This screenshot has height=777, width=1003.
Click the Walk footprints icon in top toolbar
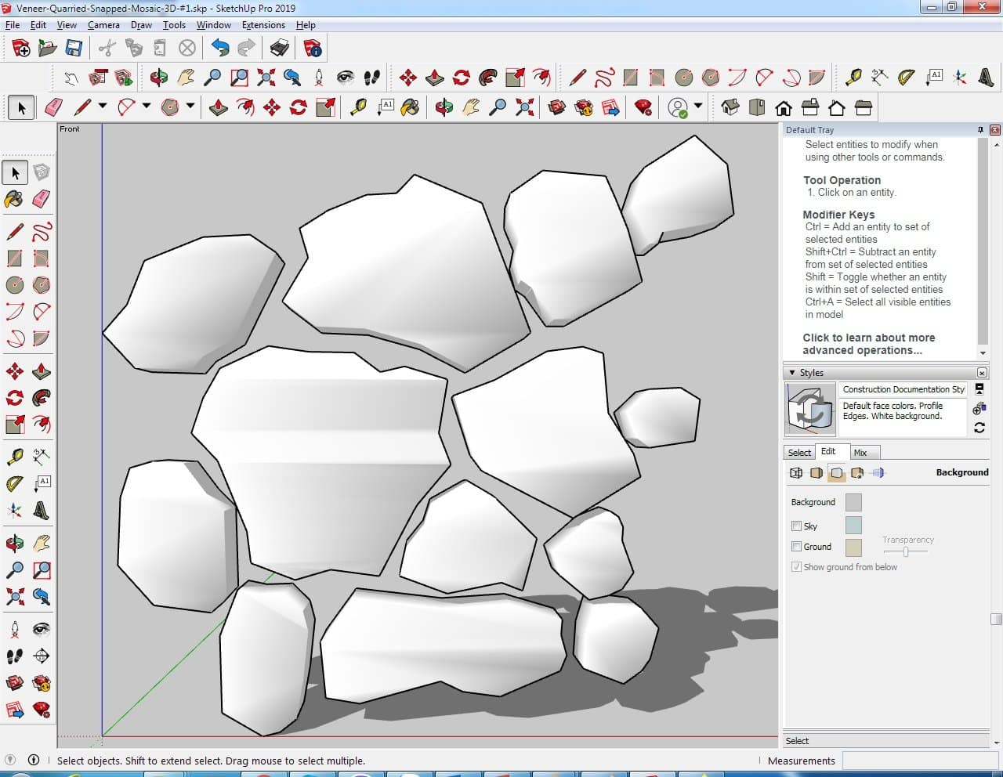[x=372, y=77]
